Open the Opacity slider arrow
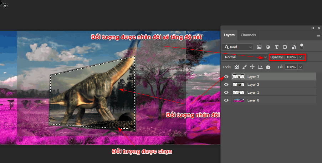This screenshot has width=322, height=163. [301, 57]
